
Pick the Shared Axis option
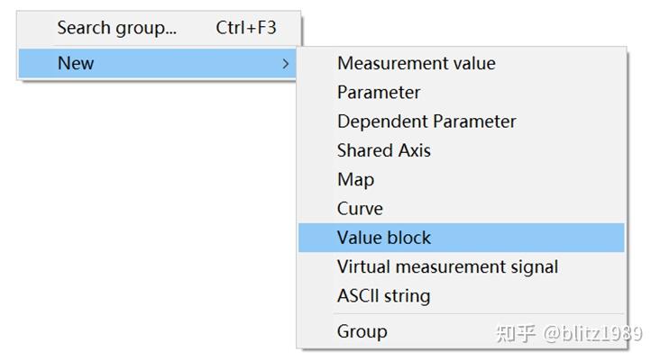point(384,150)
